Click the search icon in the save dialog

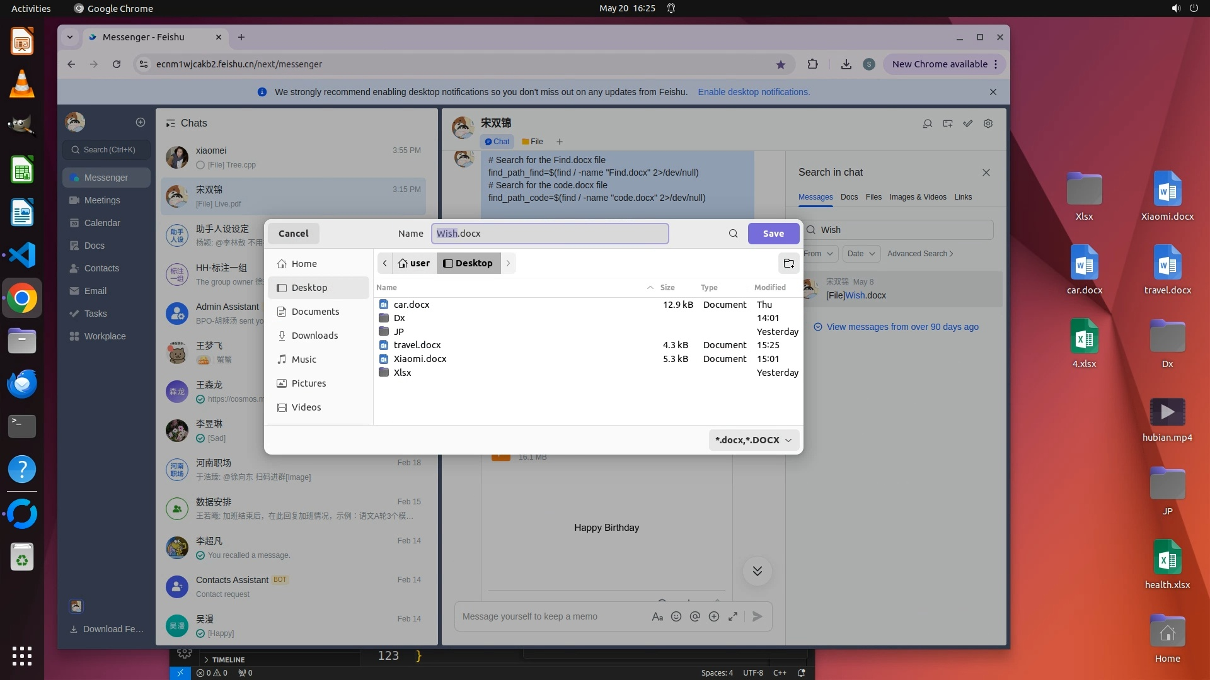pos(733,234)
